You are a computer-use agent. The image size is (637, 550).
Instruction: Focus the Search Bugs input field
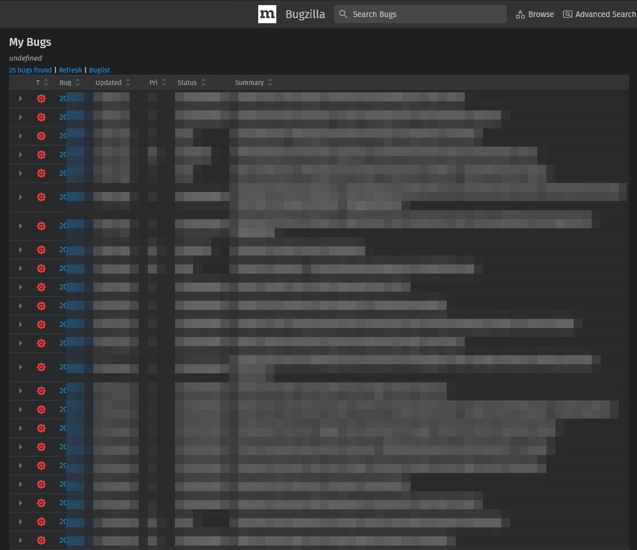[x=425, y=14]
